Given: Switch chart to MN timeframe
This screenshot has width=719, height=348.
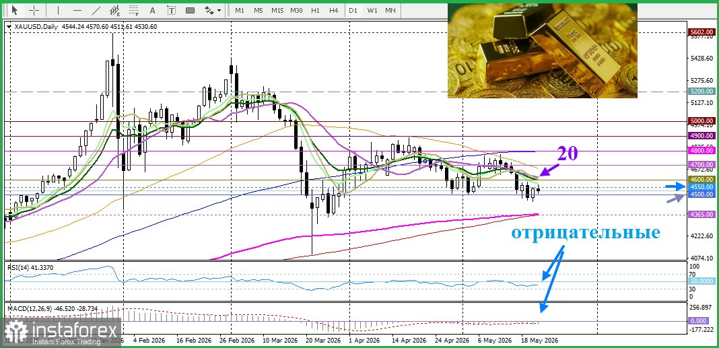Looking at the screenshot, I should (390, 10).
